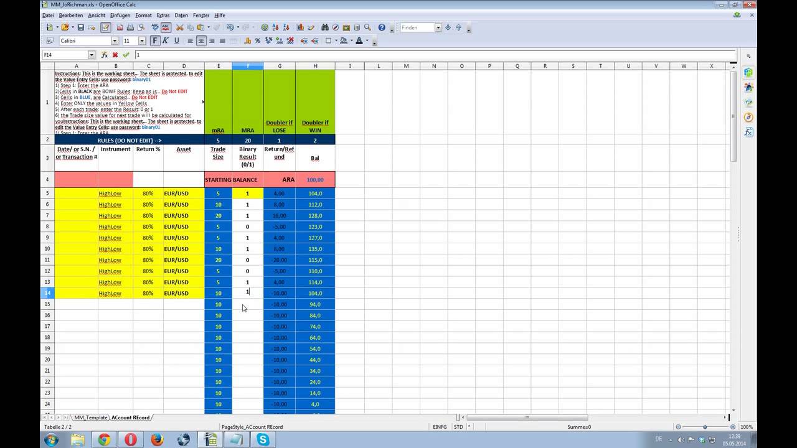Click the Paste clipboard icon
Image resolution: width=797 pixels, height=448 pixels.
point(200,27)
